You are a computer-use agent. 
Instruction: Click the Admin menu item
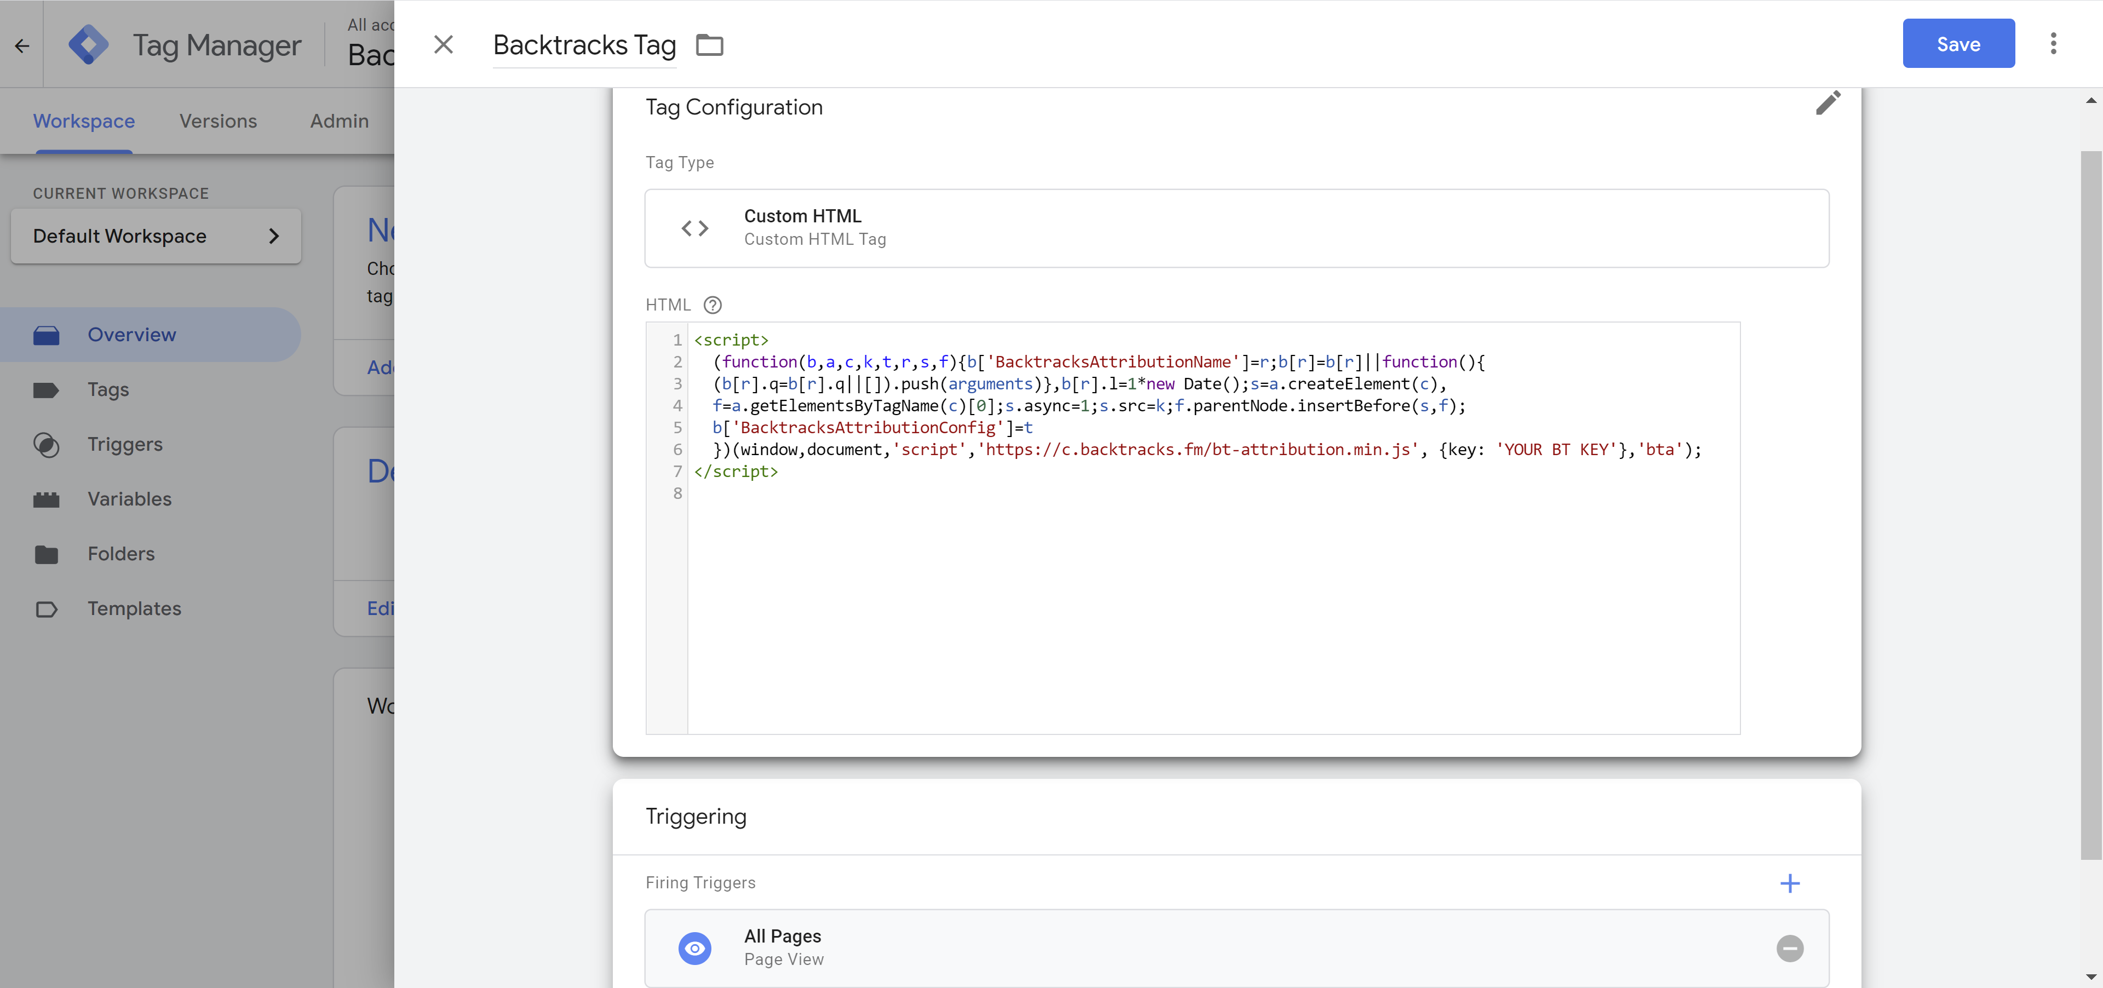tap(340, 119)
